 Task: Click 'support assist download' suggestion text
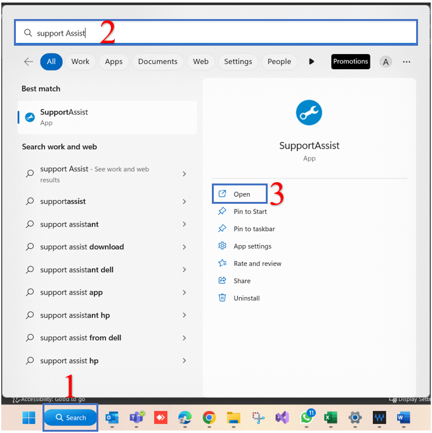tap(82, 247)
